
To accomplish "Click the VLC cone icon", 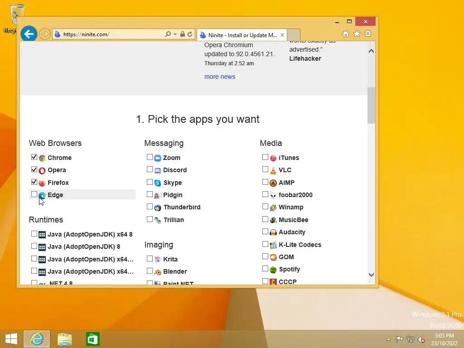I will (x=273, y=170).
